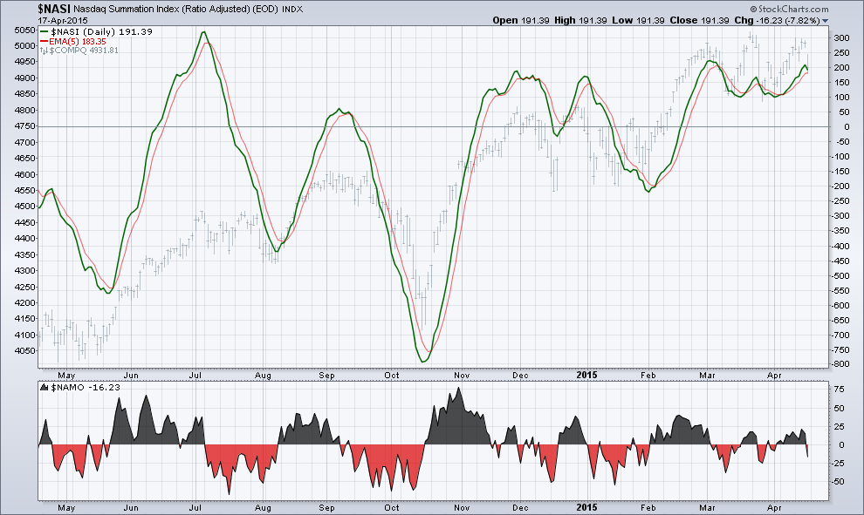
Task: Click the $NAMO area-chart legend icon
Action: [45, 388]
